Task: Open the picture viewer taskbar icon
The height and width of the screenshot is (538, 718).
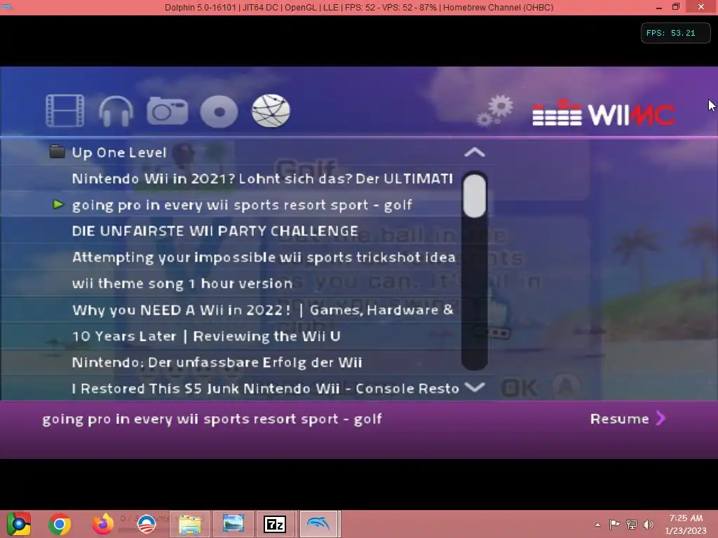Action: click(233, 524)
